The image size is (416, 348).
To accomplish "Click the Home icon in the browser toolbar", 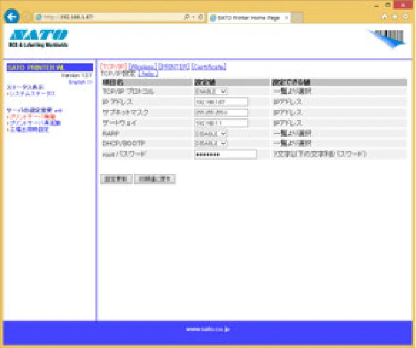I will pos(384,17).
